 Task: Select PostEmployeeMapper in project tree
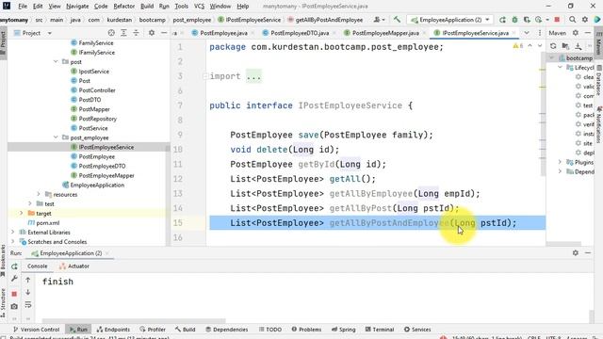pos(106,176)
